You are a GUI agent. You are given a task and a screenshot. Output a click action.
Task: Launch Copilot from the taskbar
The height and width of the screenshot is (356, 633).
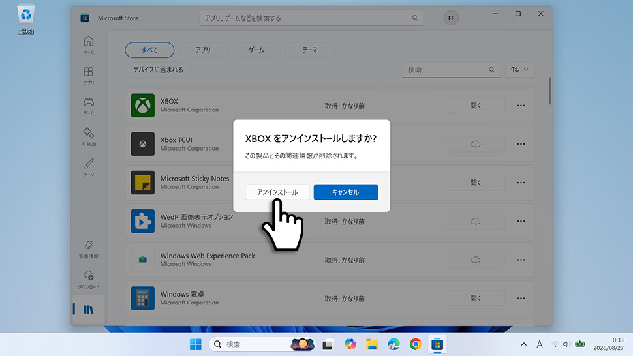click(350, 344)
